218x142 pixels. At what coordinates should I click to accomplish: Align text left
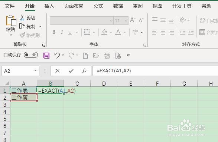[x=155, y=32]
